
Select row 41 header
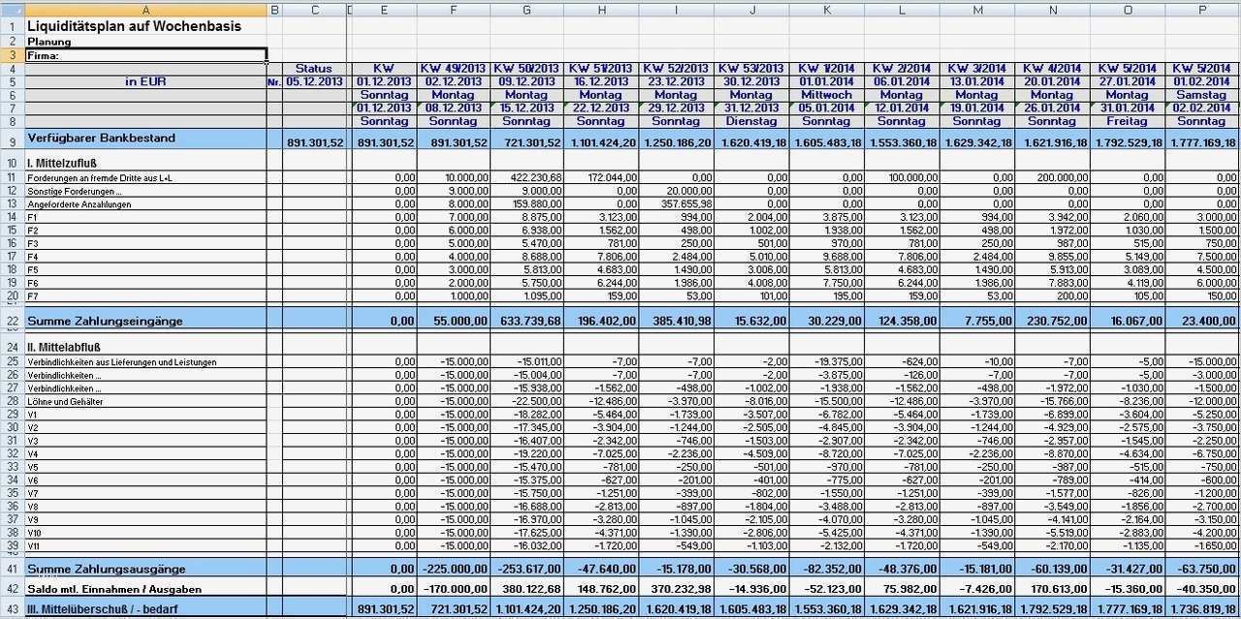coord(12,569)
